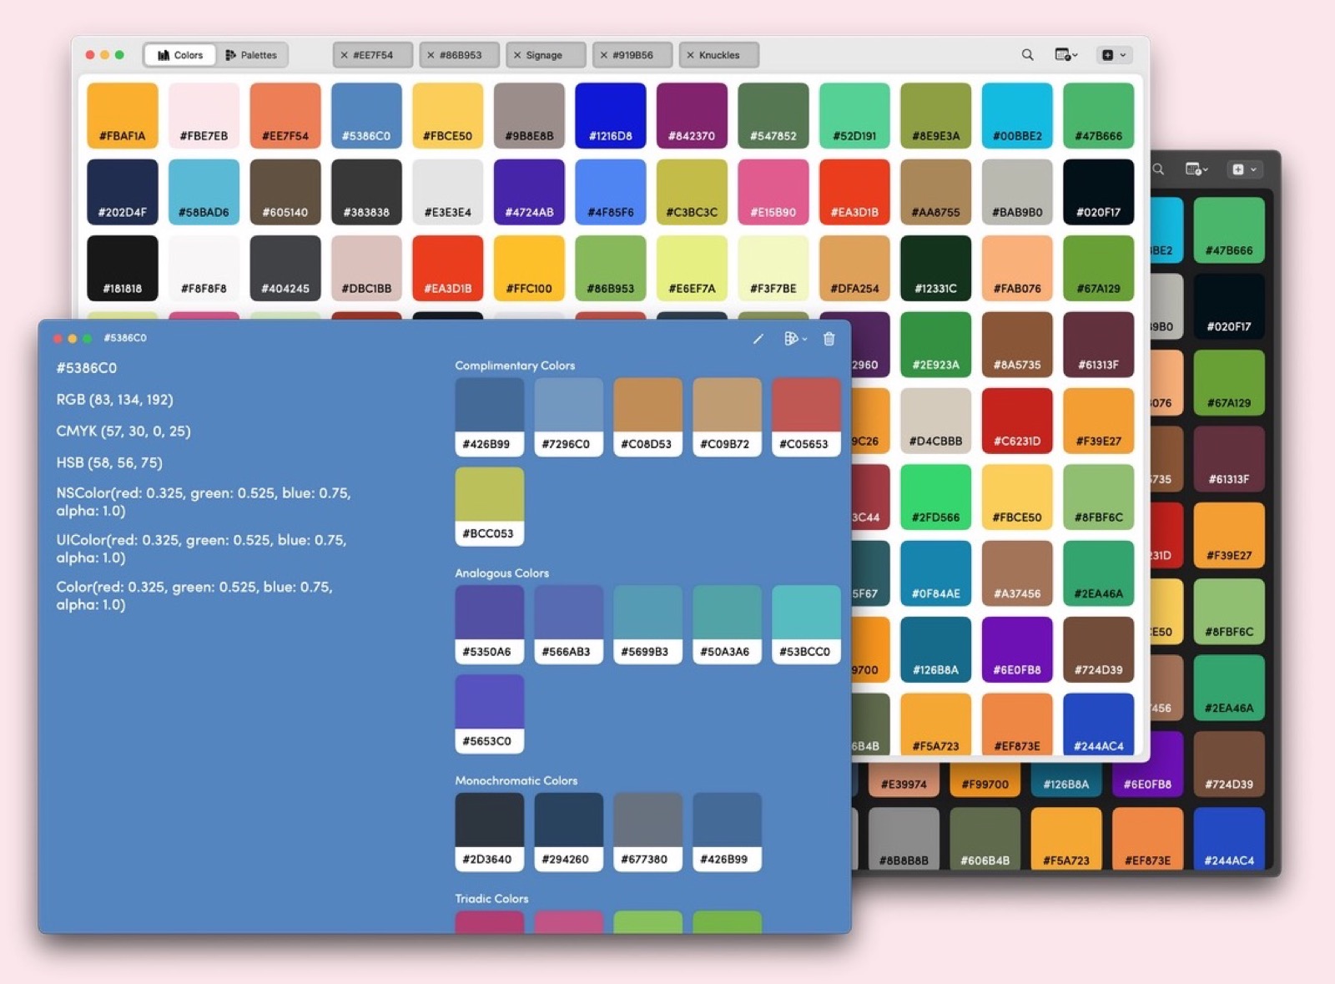Choose the #FFC100 yellow swatch

point(529,268)
